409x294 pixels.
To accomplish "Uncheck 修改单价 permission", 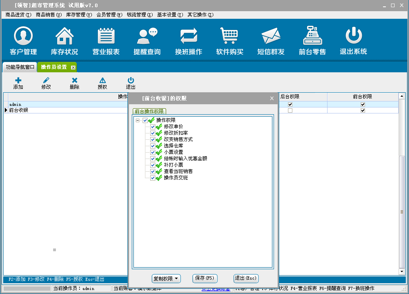I will click(x=153, y=127).
